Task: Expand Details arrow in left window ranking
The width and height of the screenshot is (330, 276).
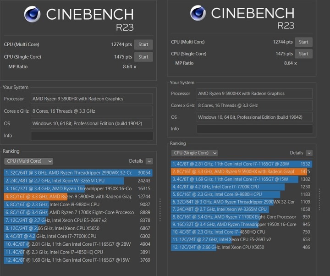Action: (149, 161)
